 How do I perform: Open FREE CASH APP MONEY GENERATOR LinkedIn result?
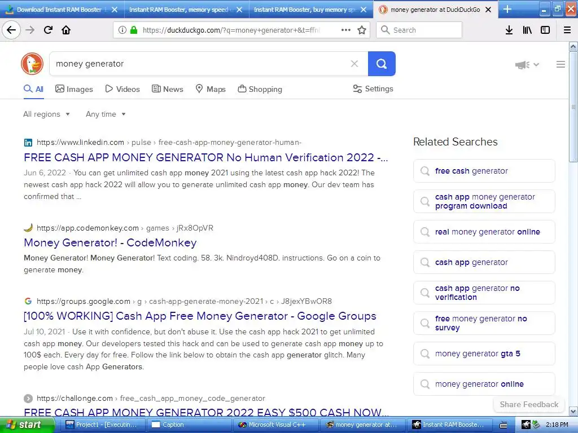pos(205,158)
